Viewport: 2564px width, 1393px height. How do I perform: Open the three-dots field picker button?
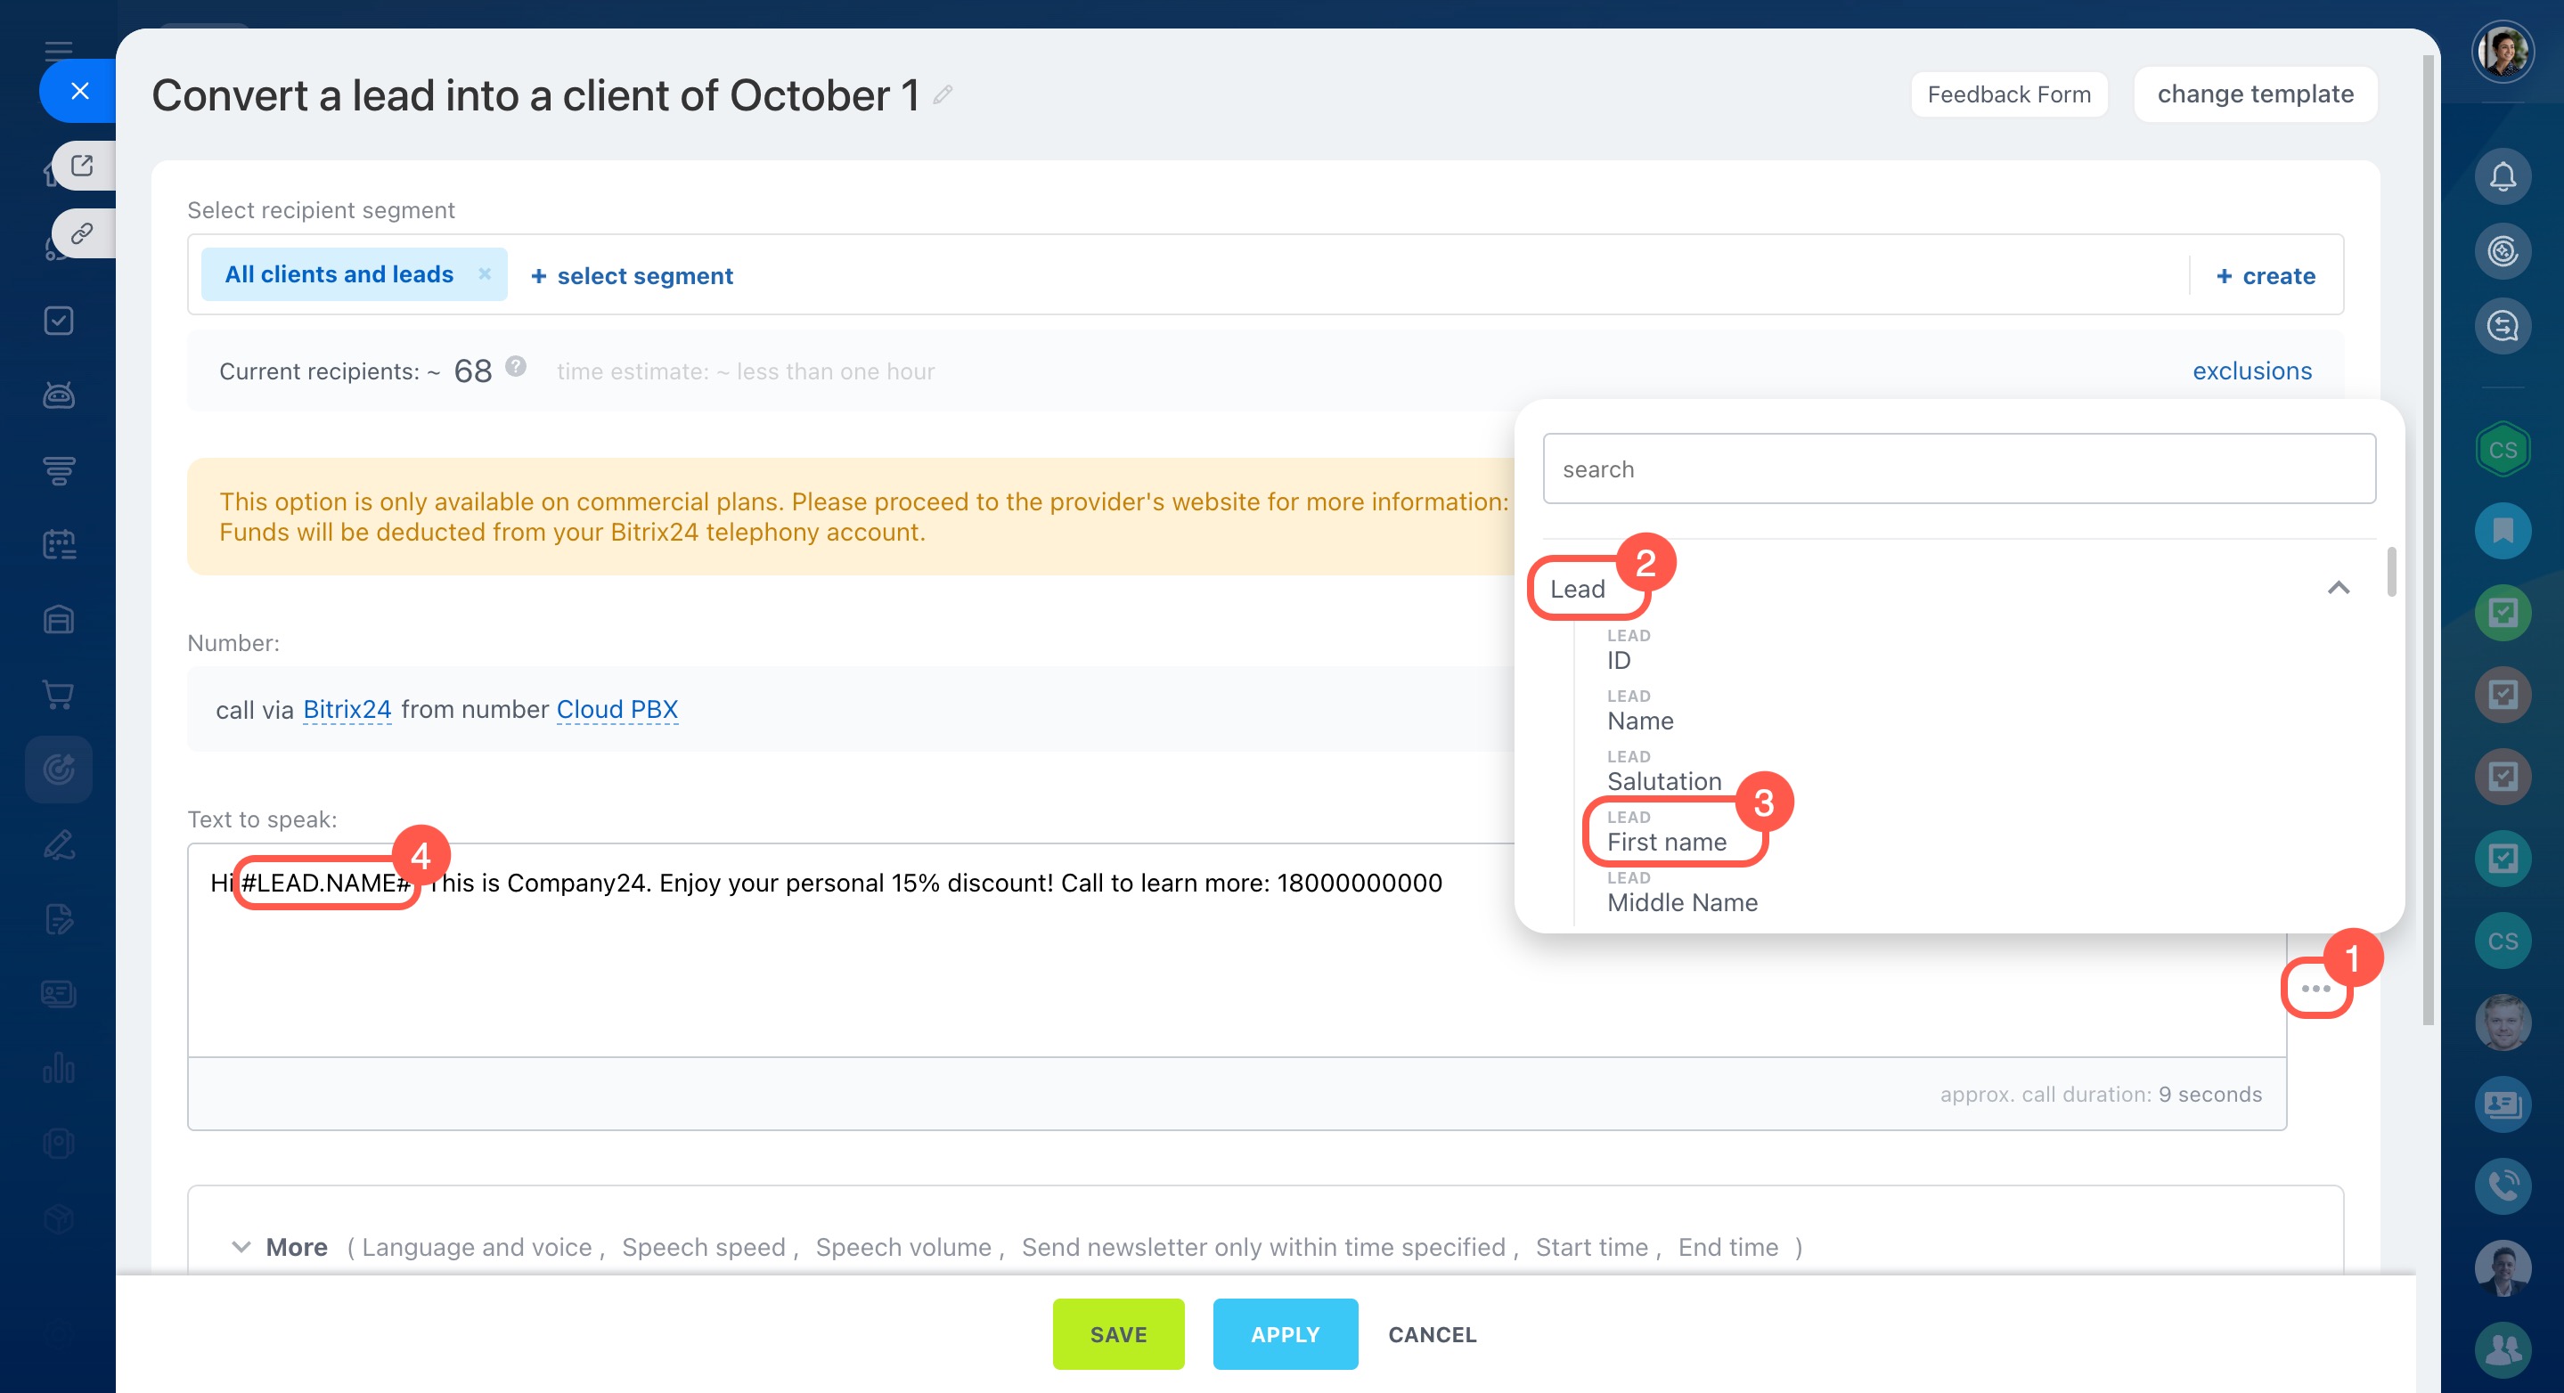click(2315, 988)
